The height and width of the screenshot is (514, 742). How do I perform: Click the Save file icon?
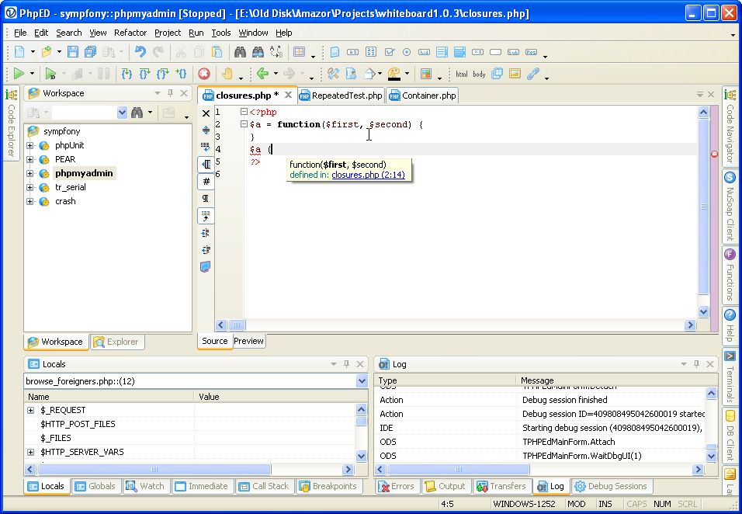(x=72, y=51)
